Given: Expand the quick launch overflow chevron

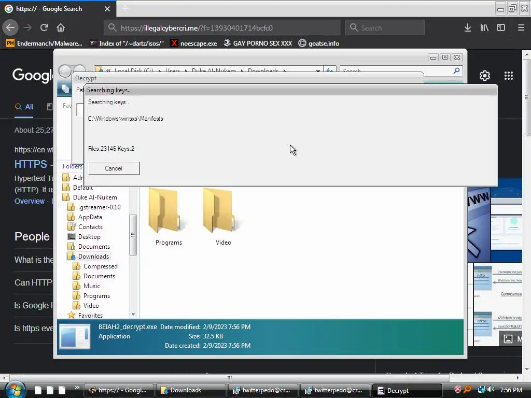Looking at the screenshot, I should click(x=77, y=388).
